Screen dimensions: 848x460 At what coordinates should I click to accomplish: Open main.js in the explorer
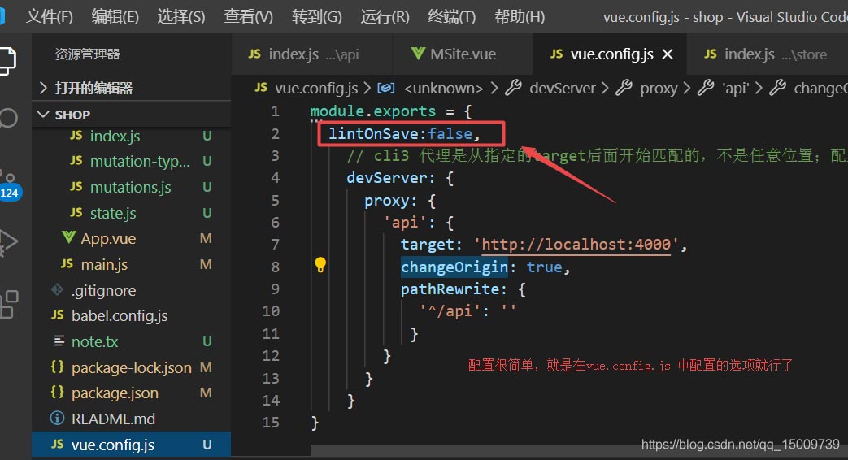point(132,264)
